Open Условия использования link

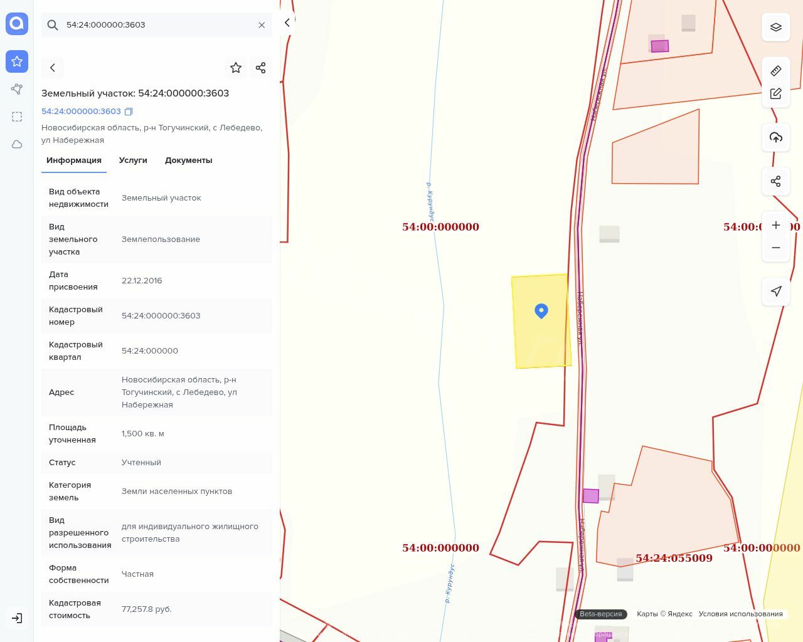[740, 614]
